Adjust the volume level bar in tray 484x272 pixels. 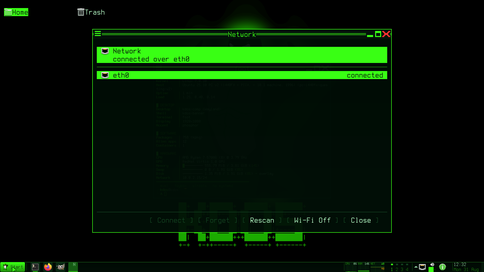431,269
